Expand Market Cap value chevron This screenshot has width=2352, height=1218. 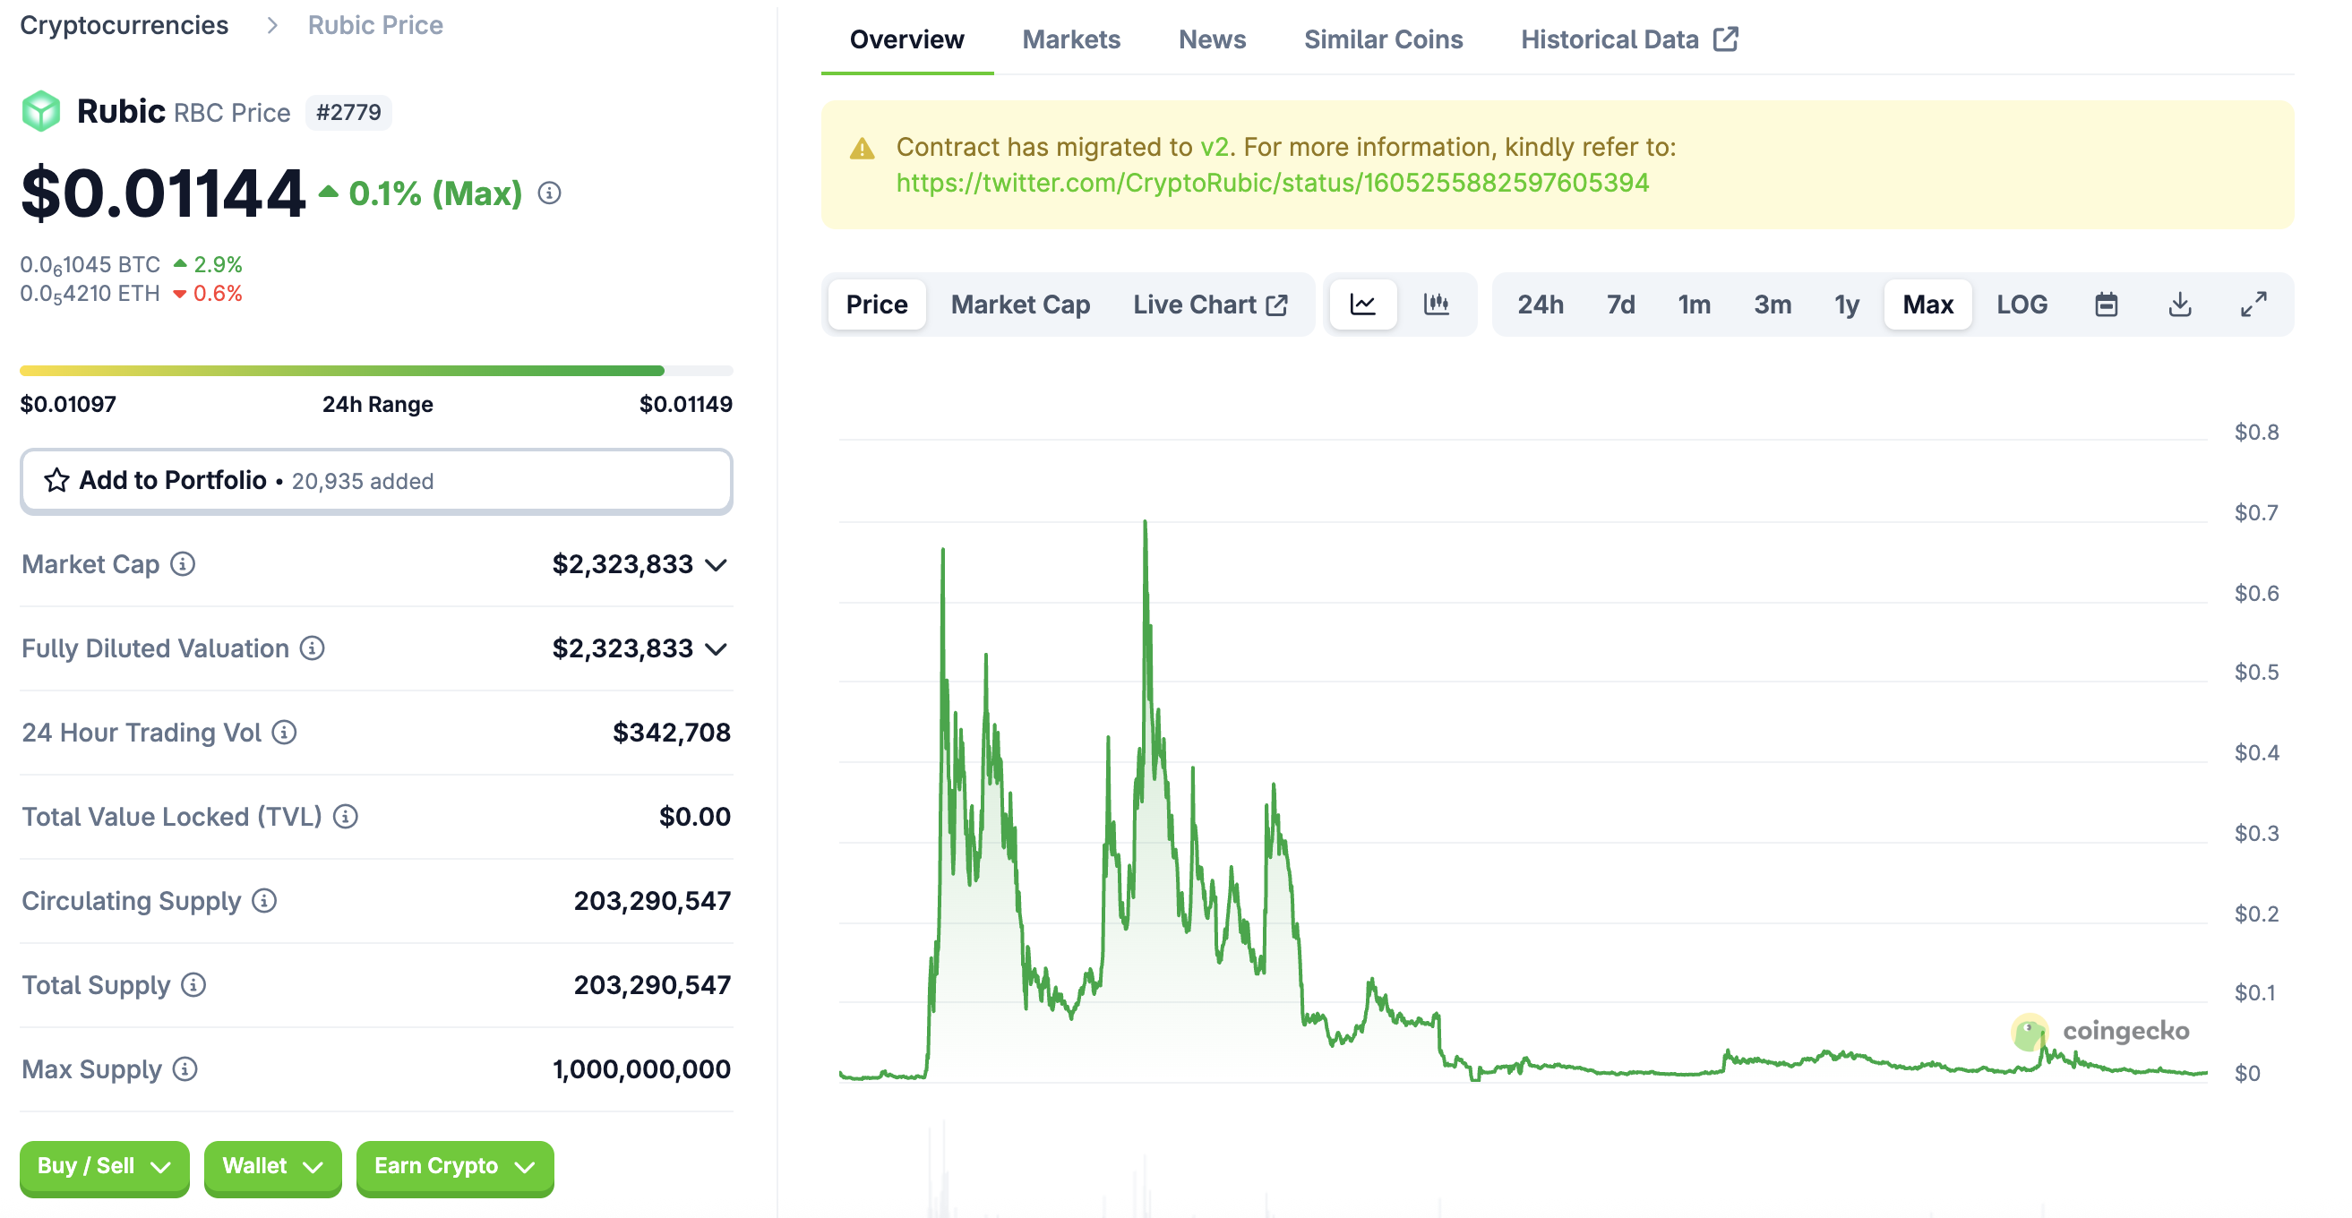[717, 565]
